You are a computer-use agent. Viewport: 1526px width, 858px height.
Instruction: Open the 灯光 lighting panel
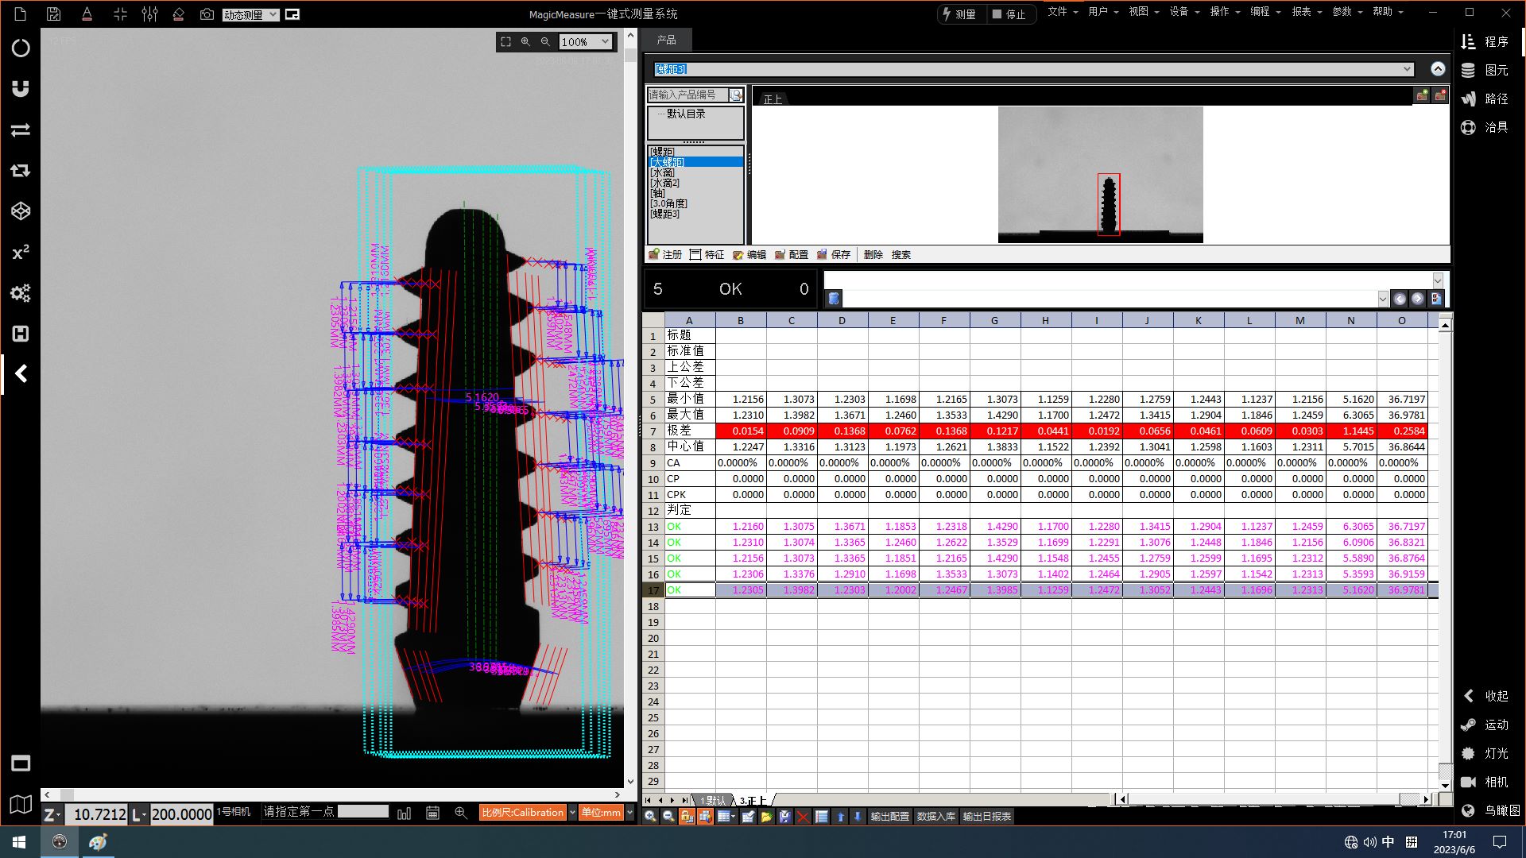coord(1485,753)
